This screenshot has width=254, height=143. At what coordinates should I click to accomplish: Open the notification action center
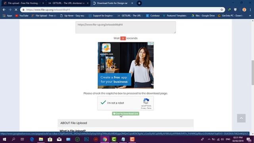(249, 139)
